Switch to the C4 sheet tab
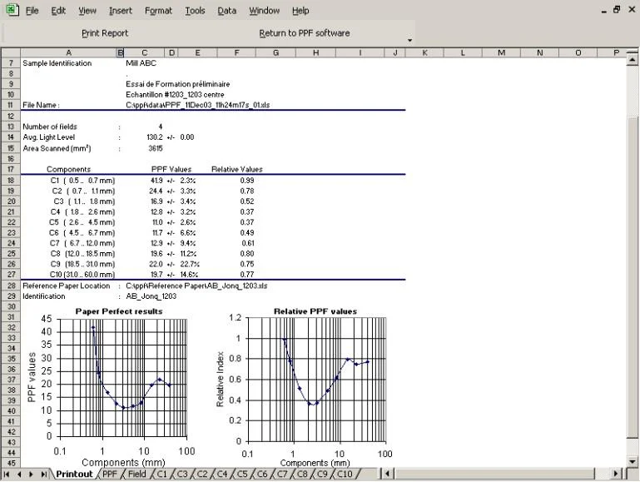640x482 pixels. tap(222, 474)
